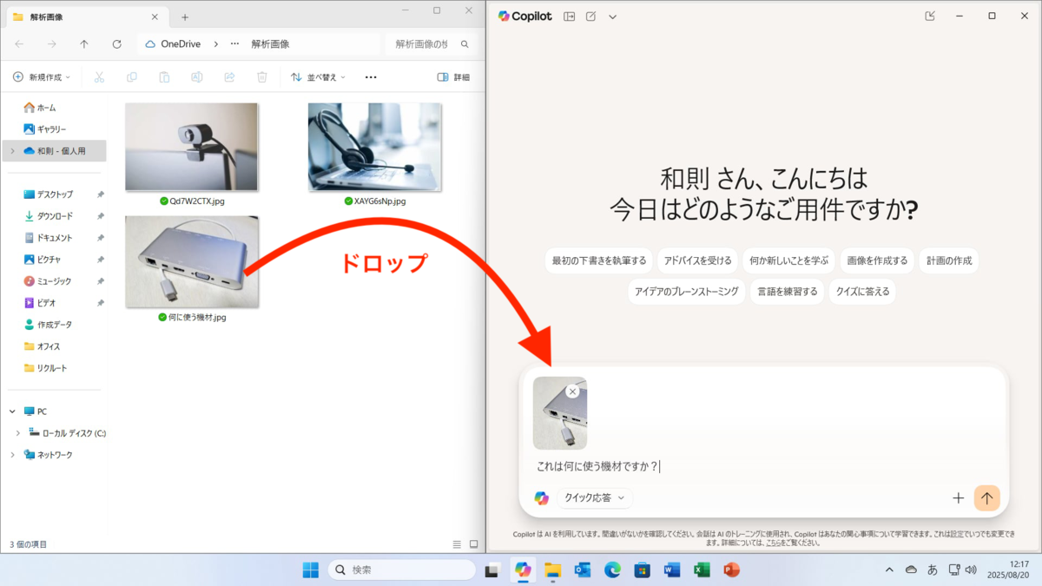The width and height of the screenshot is (1042, 586).
Task: Show hidden tray icons chevron in taskbar
Action: coord(889,570)
